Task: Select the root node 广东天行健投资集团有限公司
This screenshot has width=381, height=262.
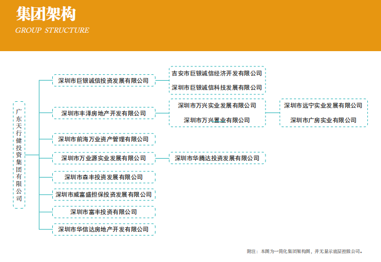Action: (x=19, y=155)
